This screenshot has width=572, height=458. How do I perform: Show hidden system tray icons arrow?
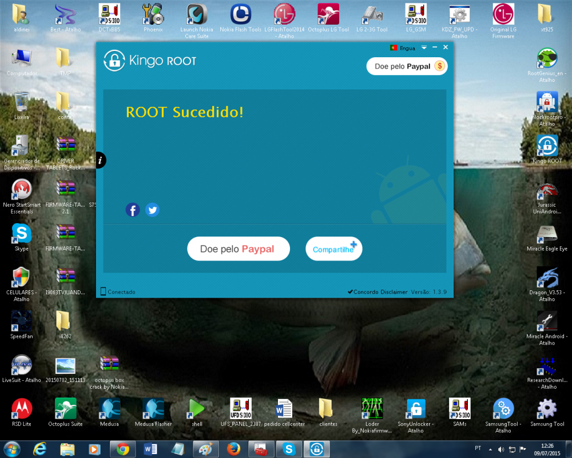click(490, 449)
